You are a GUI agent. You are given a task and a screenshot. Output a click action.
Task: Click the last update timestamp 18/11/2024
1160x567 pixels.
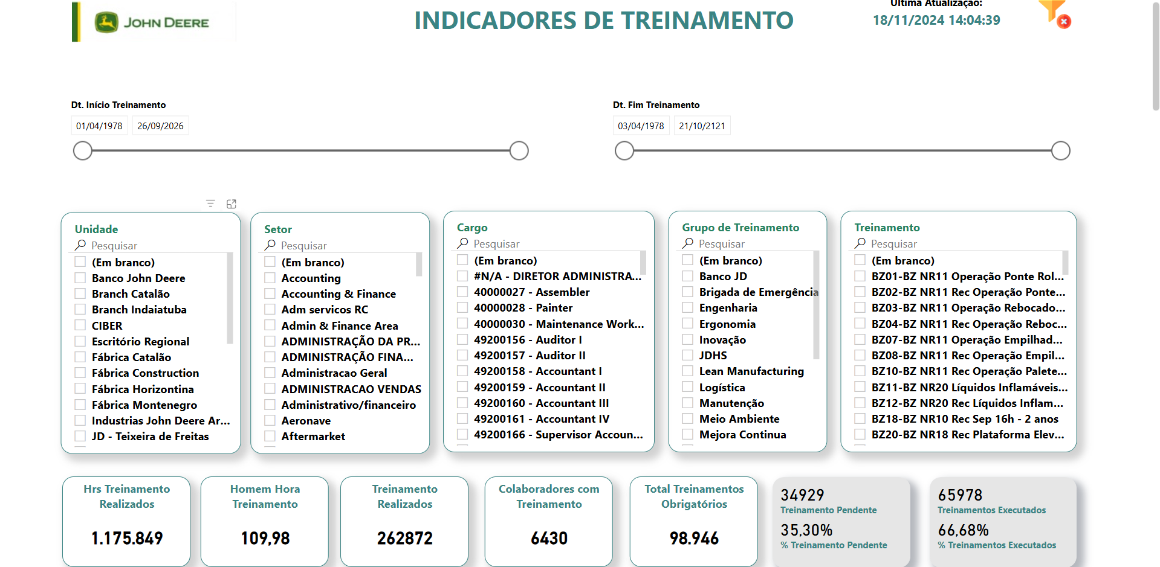[936, 20]
